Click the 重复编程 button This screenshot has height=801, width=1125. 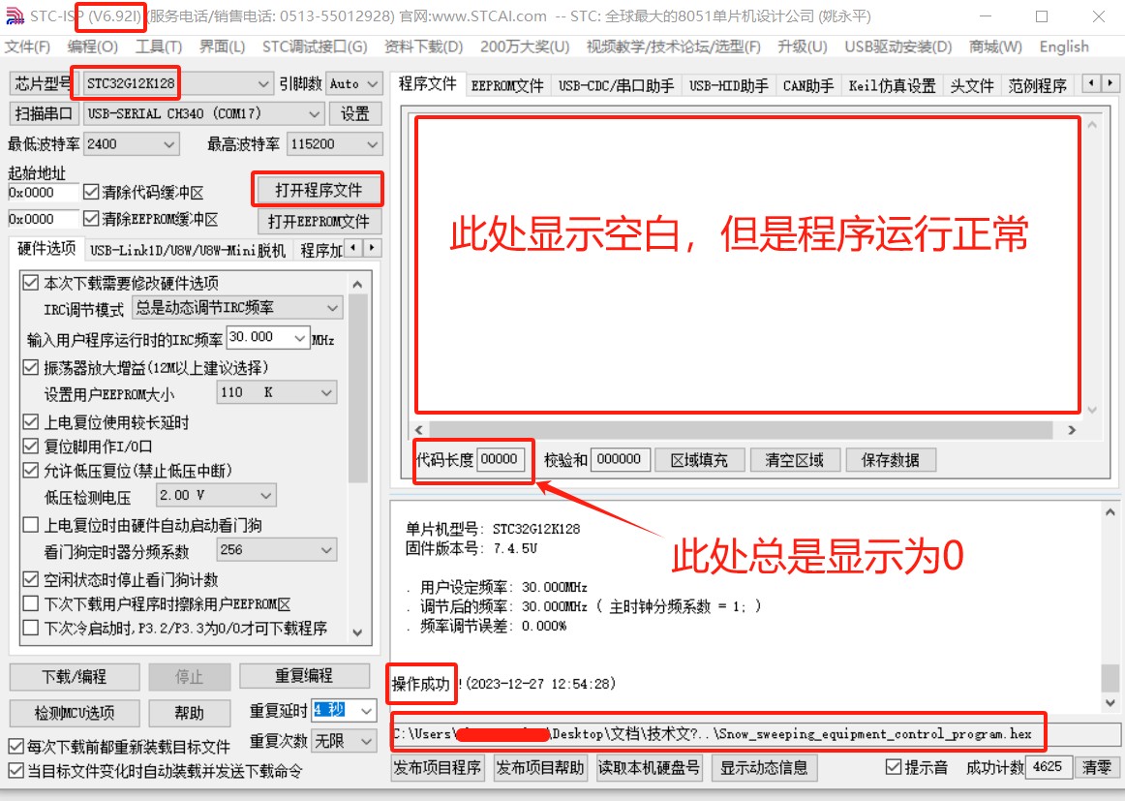[304, 676]
